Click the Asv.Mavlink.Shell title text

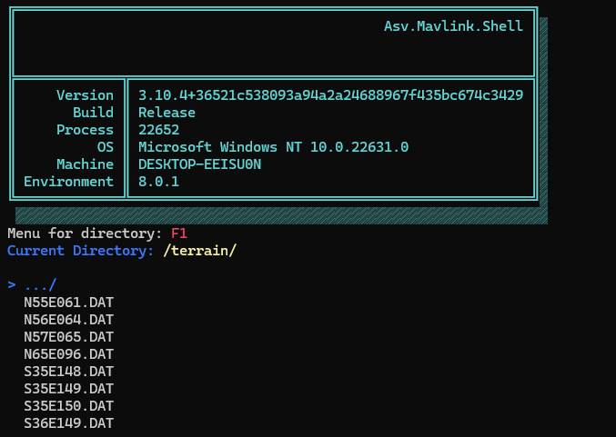pyautogui.click(x=453, y=26)
